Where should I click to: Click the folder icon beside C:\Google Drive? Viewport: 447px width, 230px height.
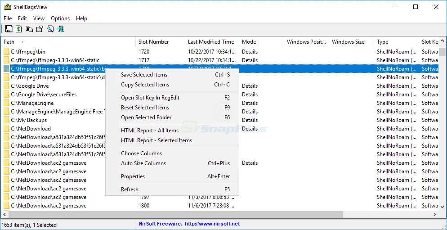point(7,86)
